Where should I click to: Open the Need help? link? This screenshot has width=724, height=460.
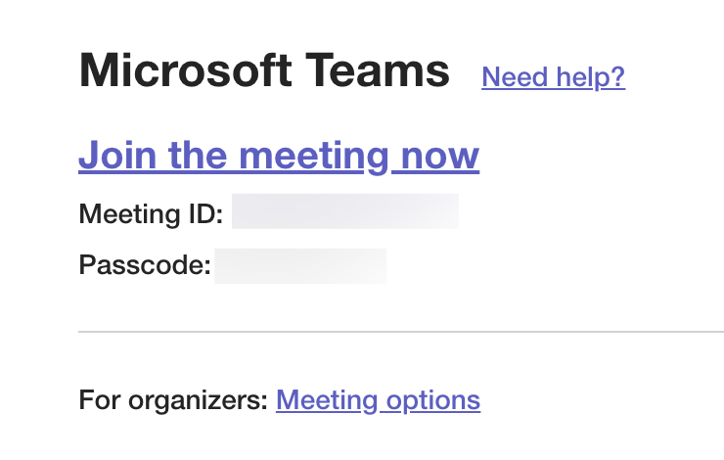pyautogui.click(x=553, y=76)
